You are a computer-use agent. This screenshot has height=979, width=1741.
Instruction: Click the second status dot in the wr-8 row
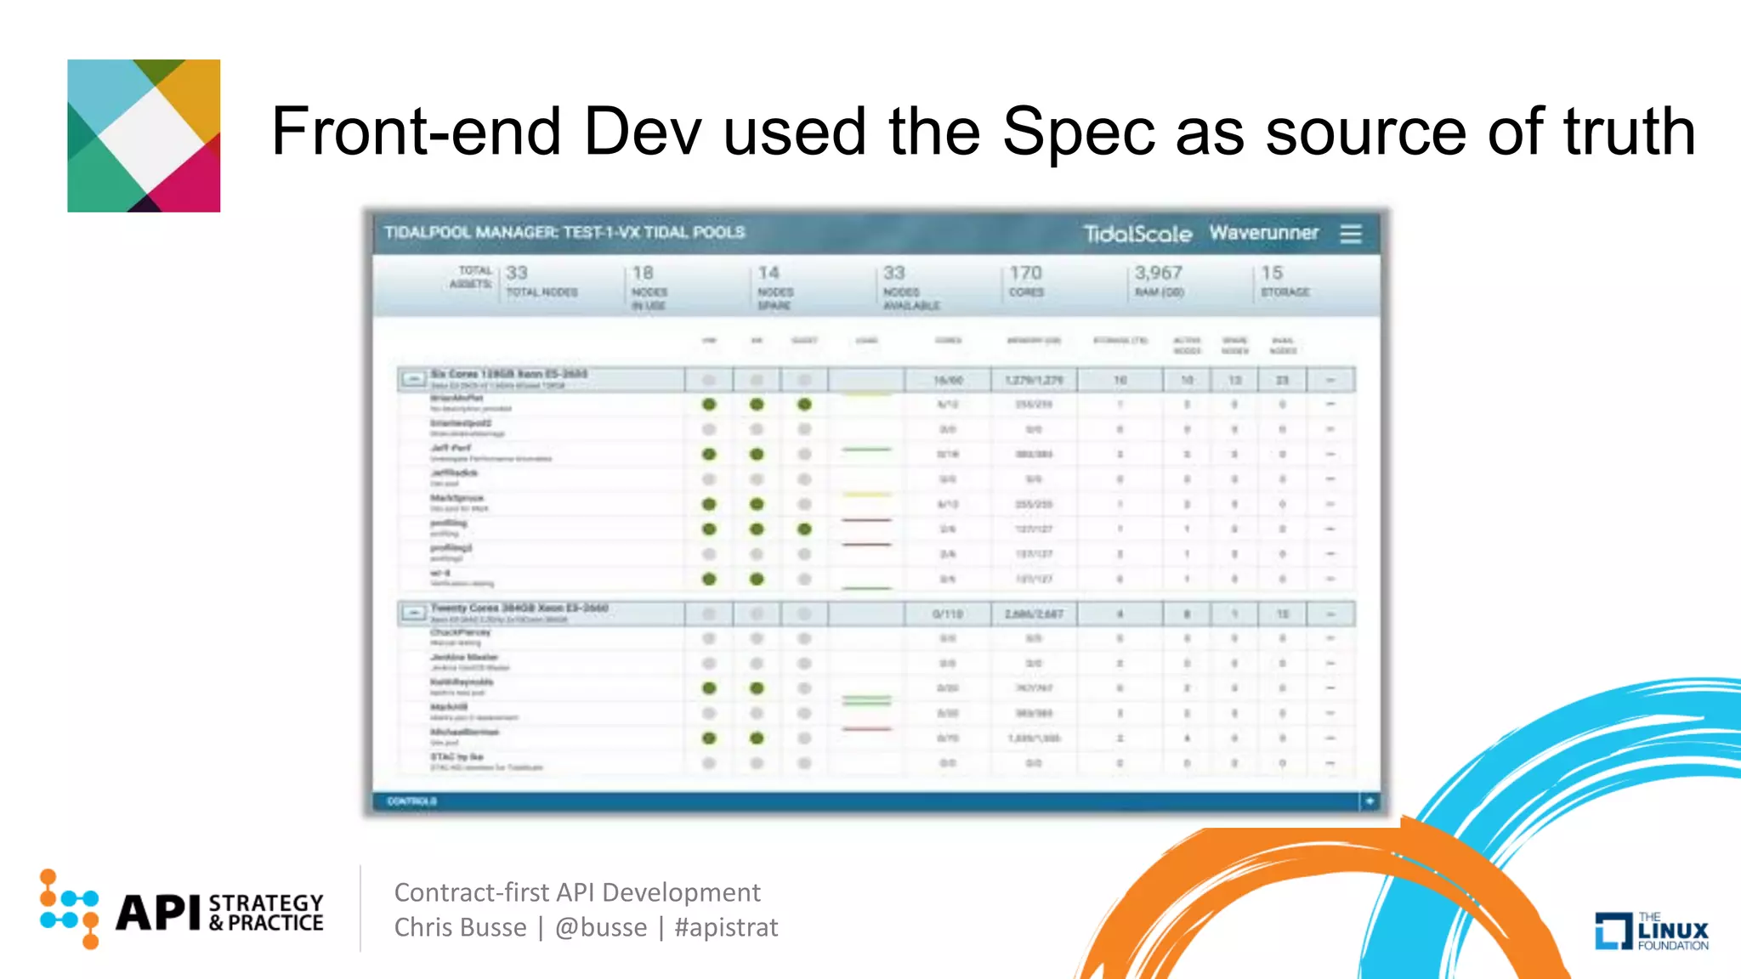tap(757, 580)
